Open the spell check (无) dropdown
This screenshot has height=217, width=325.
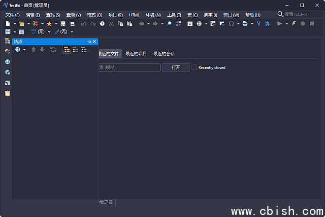tap(49, 32)
